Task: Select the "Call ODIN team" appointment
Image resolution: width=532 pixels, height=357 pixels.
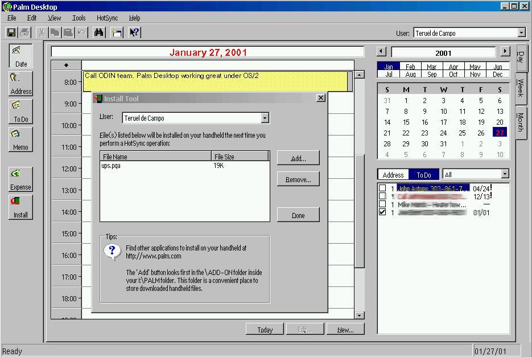Action: point(215,81)
